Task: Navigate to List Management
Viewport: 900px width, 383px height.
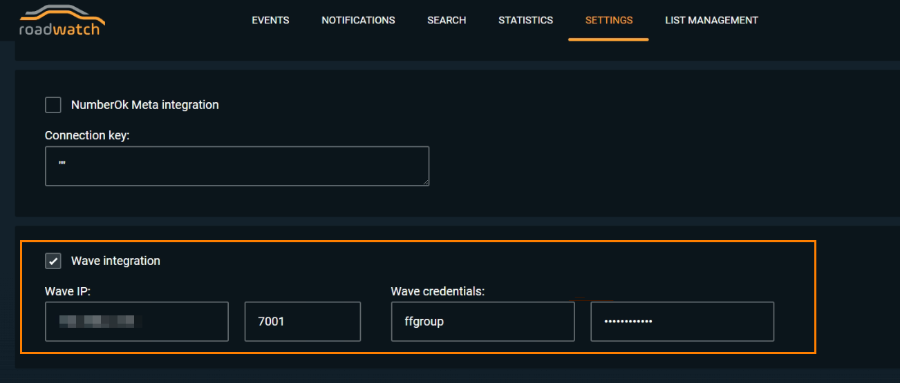Action: [x=711, y=21]
